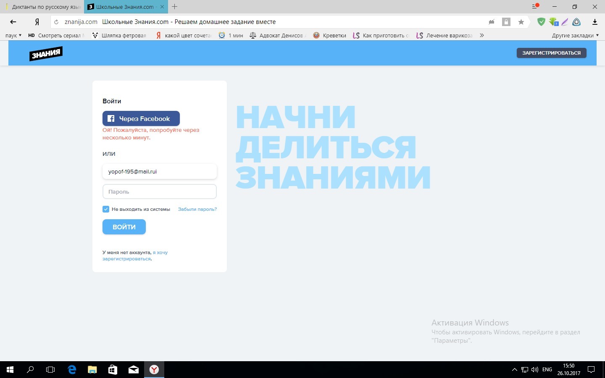Screen dimensions: 605x378
Task: Click the bookmark star in address bar
Action: [x=521, y=22]
